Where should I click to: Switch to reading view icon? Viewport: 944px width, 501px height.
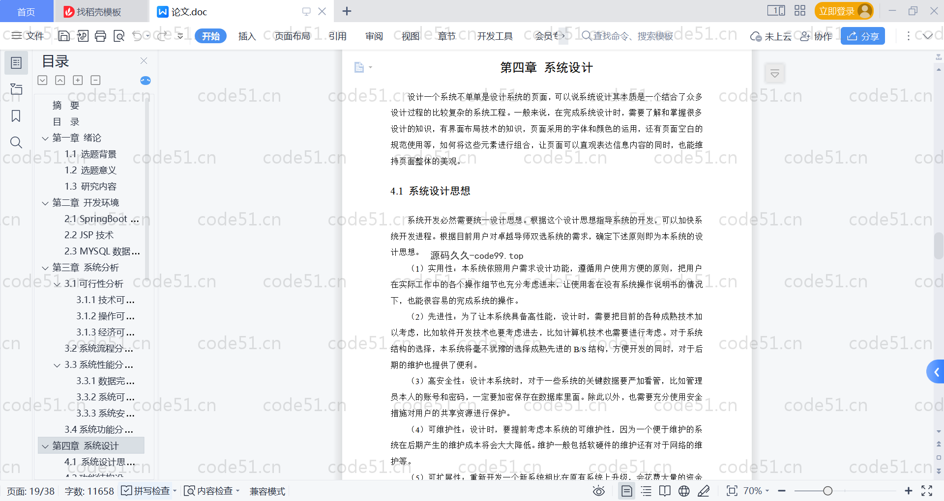[665, 491]
